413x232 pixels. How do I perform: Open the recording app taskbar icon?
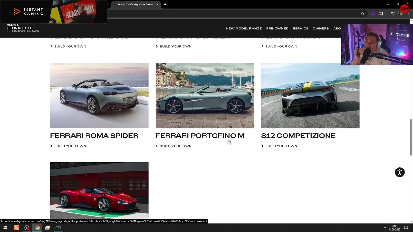26,228
